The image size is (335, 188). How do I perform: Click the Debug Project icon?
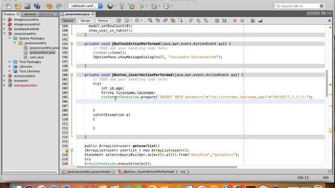point(154,6)
